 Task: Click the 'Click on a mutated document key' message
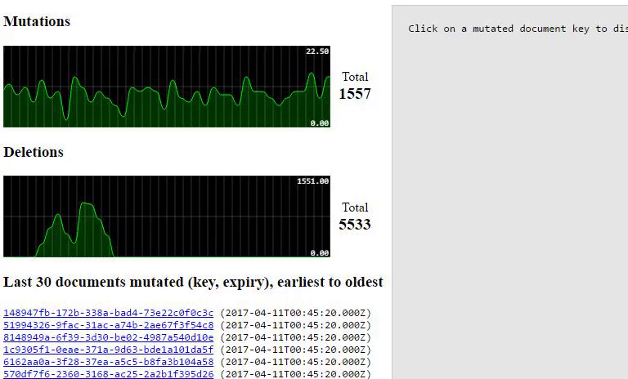[x=518, y=29]
